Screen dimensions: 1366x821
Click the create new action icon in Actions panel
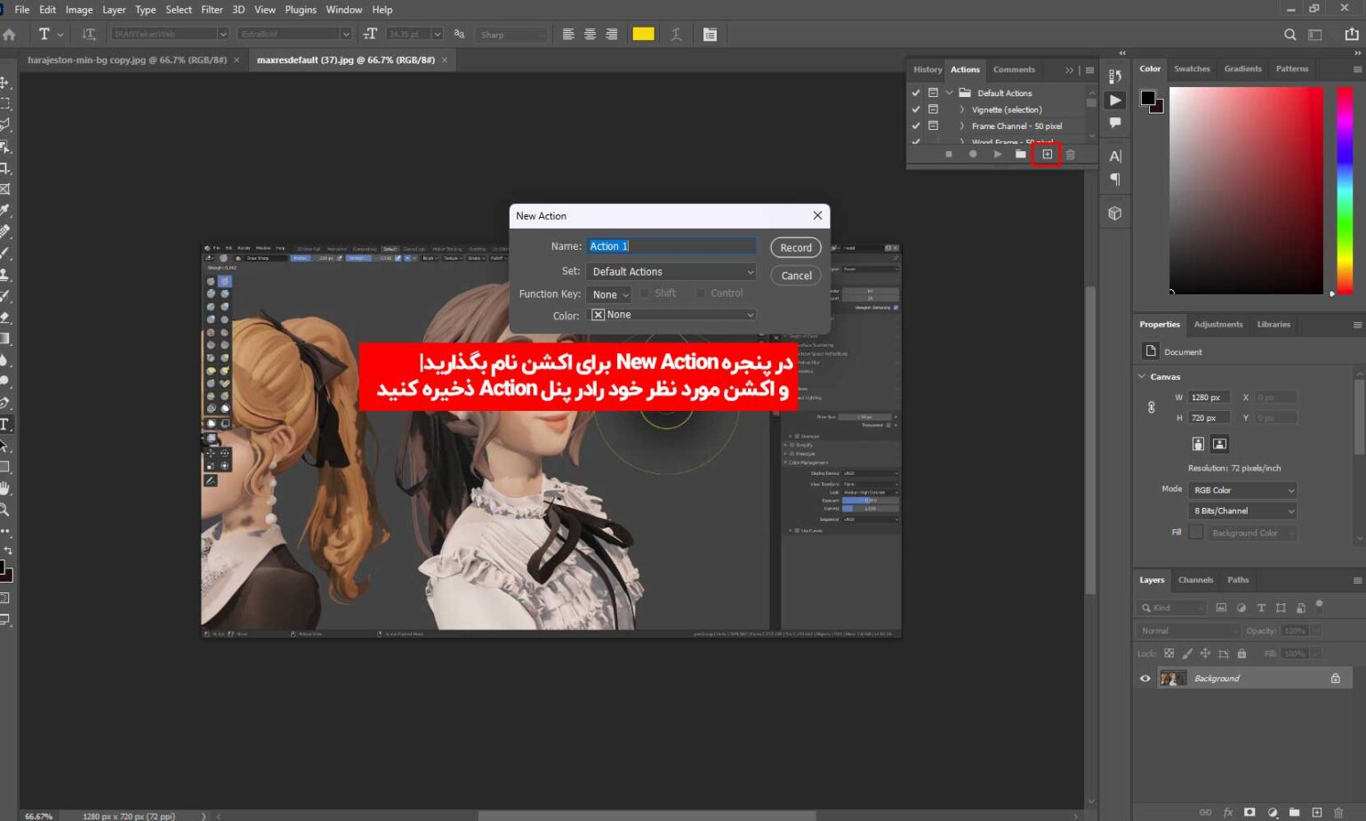tap(1047, 155)
